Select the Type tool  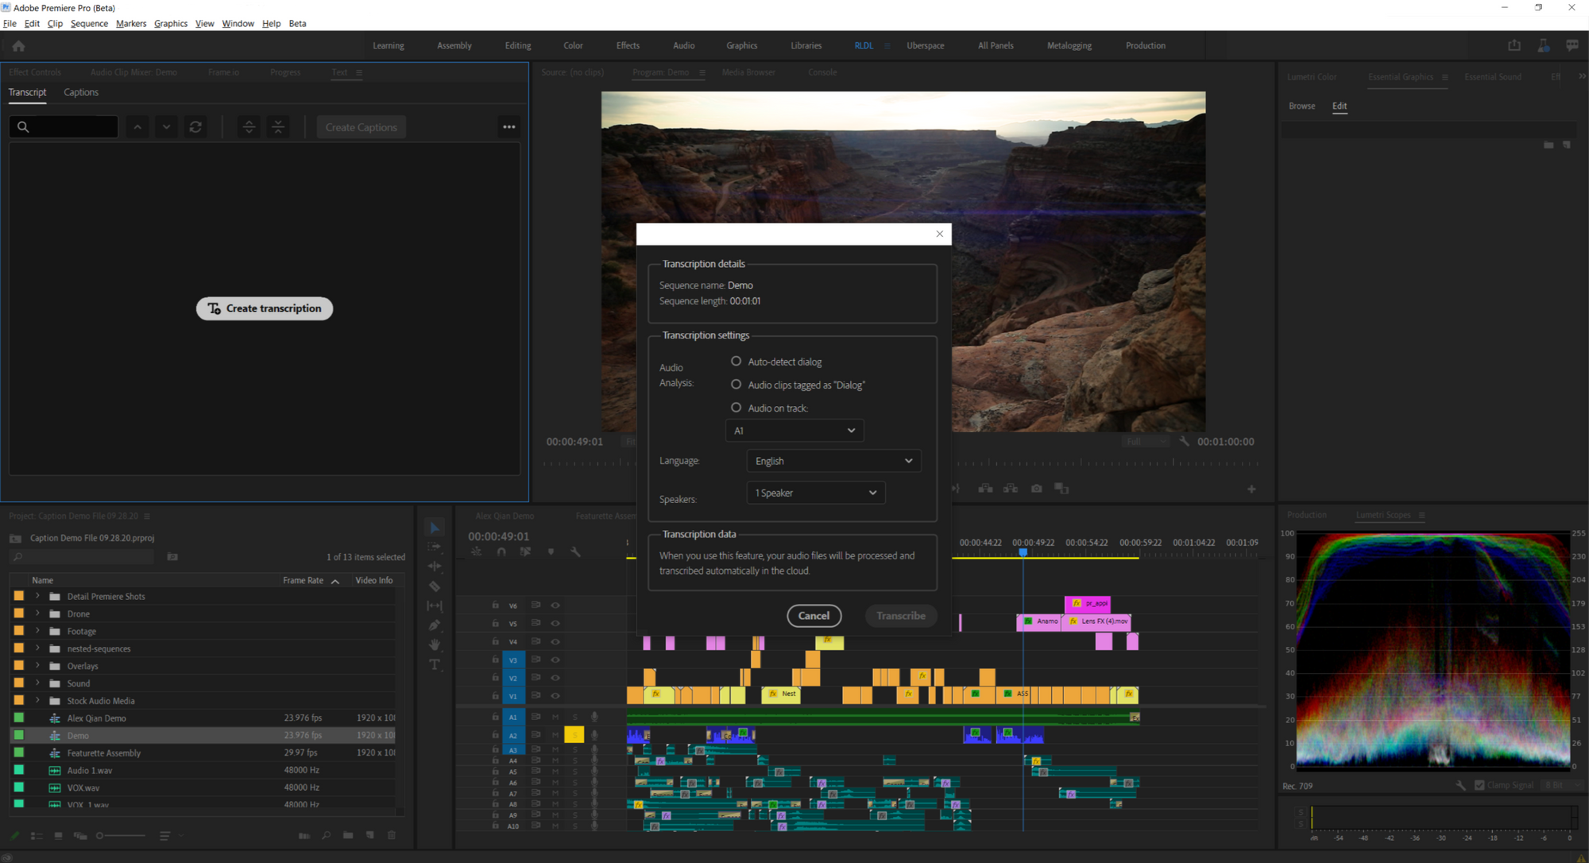click(435, 664)
